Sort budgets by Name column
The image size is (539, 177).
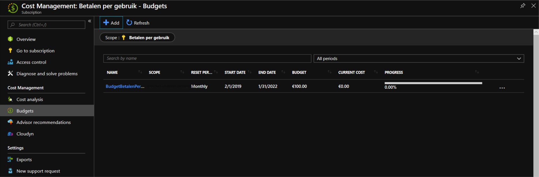pyautogui.click(x=112, y=72)
